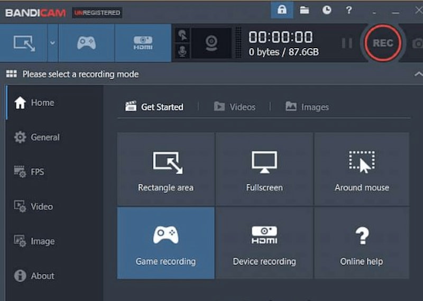Choose the Around mouse recording tile
423x301 pixels.
(x=362, y=169)
